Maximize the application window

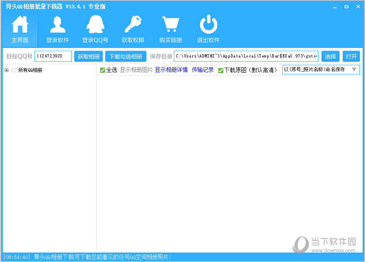click(347, 7)
